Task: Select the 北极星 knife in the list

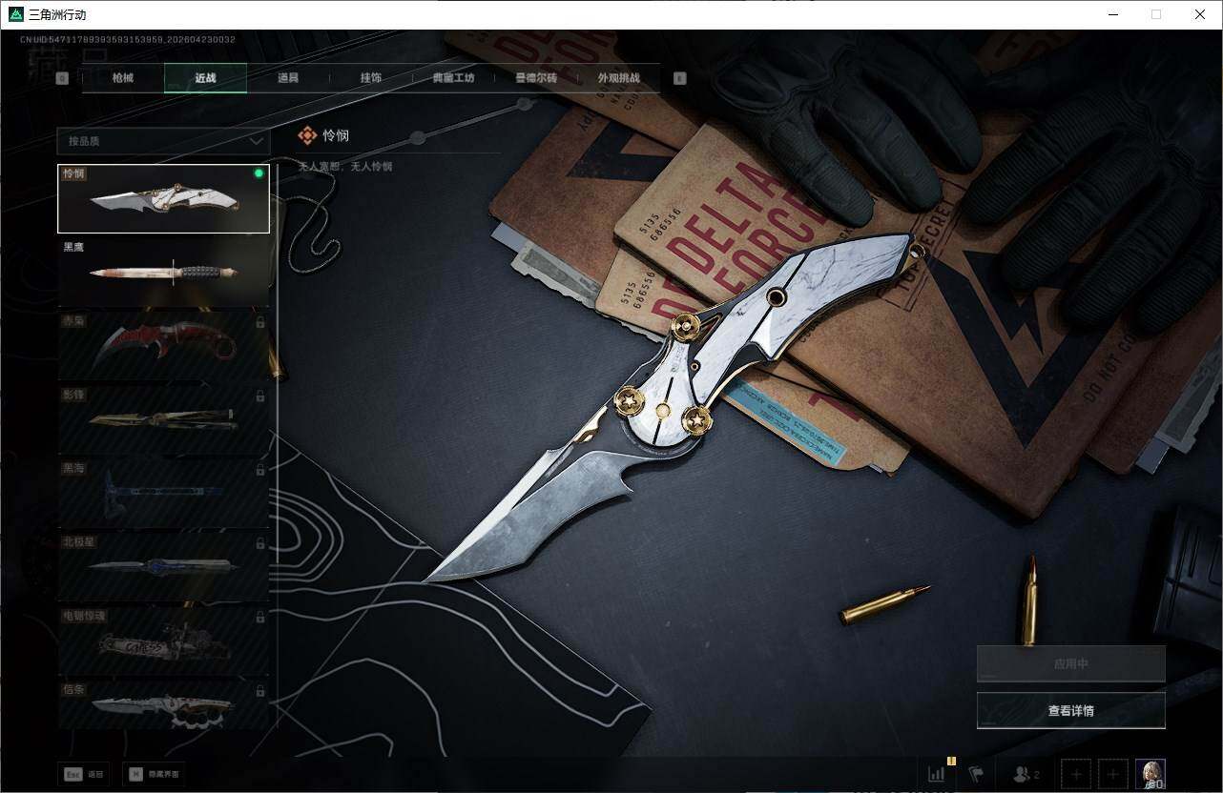Action: tap(163, 566)
